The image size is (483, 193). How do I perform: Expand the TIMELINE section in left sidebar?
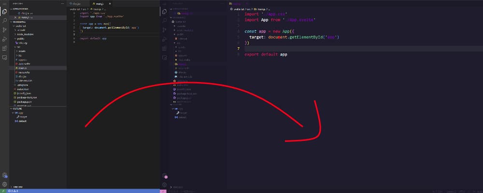point(17,186)
